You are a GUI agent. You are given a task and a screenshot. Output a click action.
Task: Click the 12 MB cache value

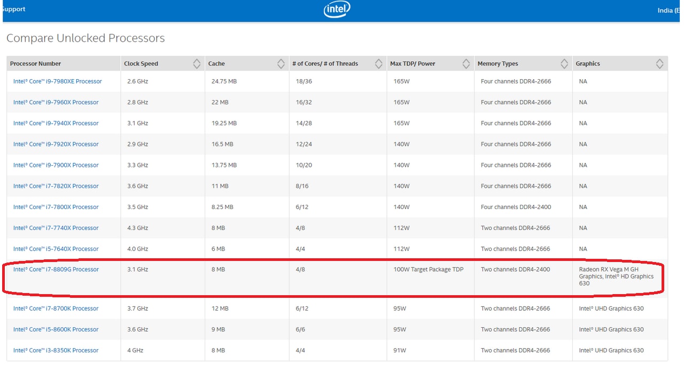pyautogui.click(x=220, y=308)
